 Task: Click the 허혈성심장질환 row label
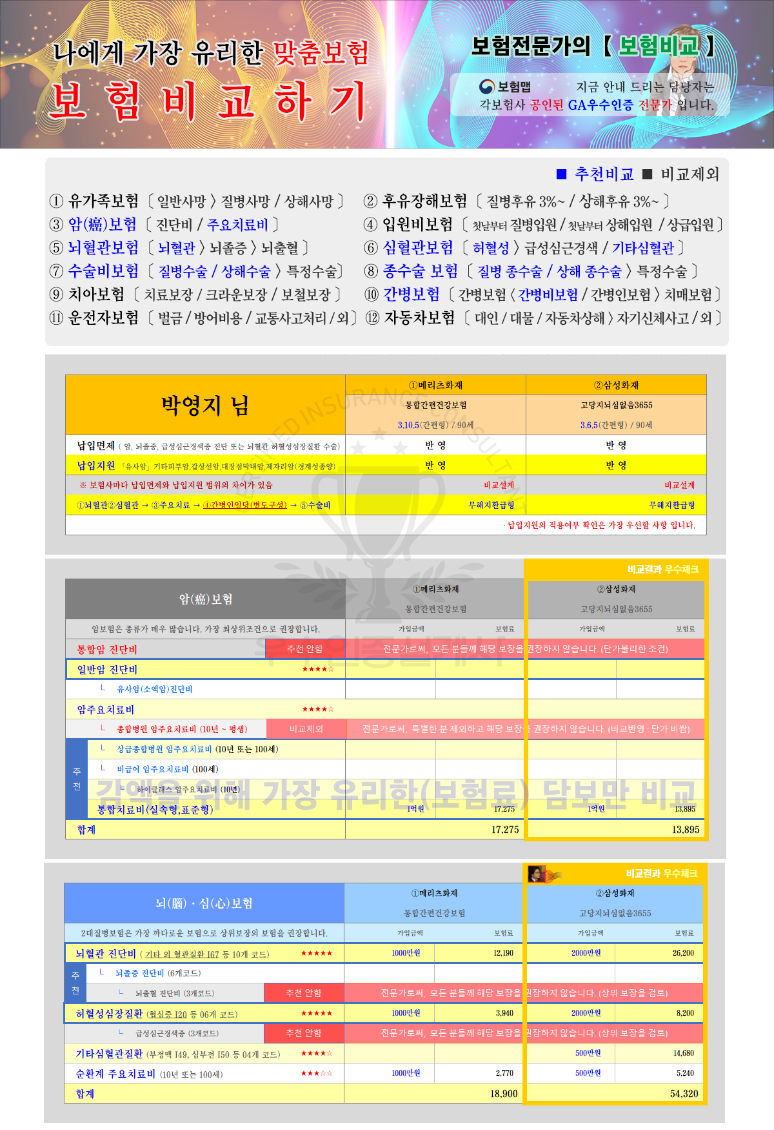pos(109,1014)
